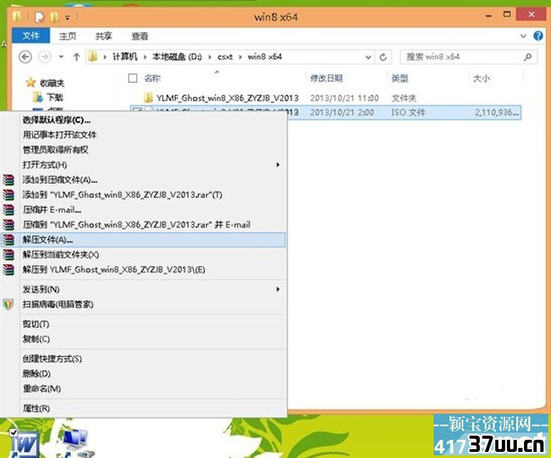
Task: Click the YLMF_Ghost_win8 folder icon
Action: [148, 98]
